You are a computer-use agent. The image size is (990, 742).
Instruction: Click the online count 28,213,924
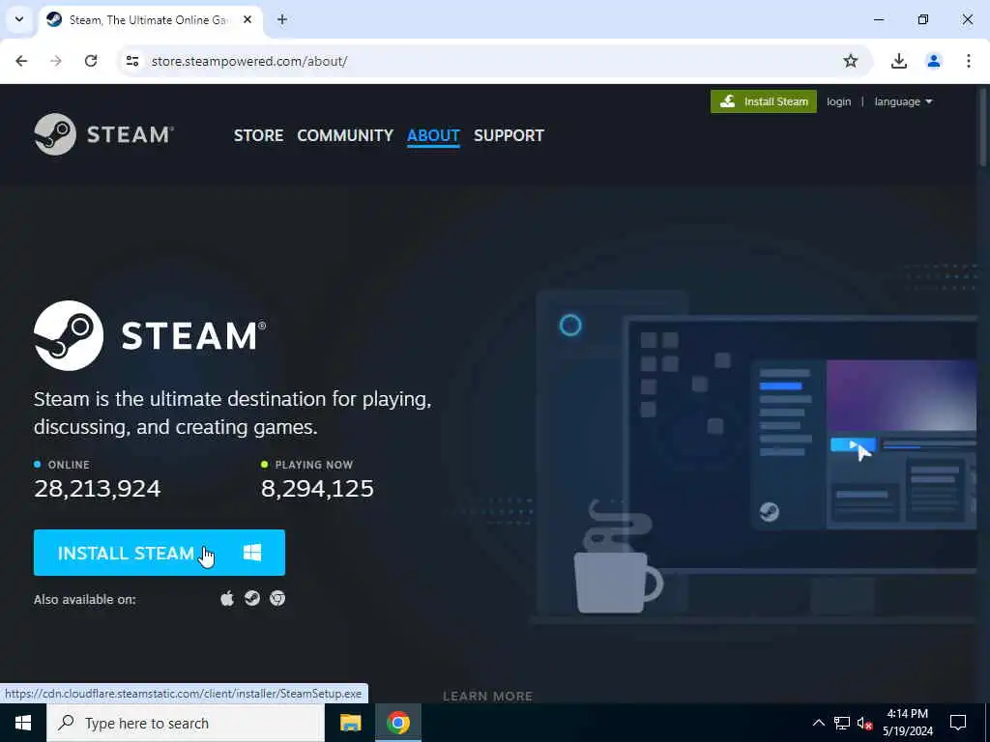98,488
